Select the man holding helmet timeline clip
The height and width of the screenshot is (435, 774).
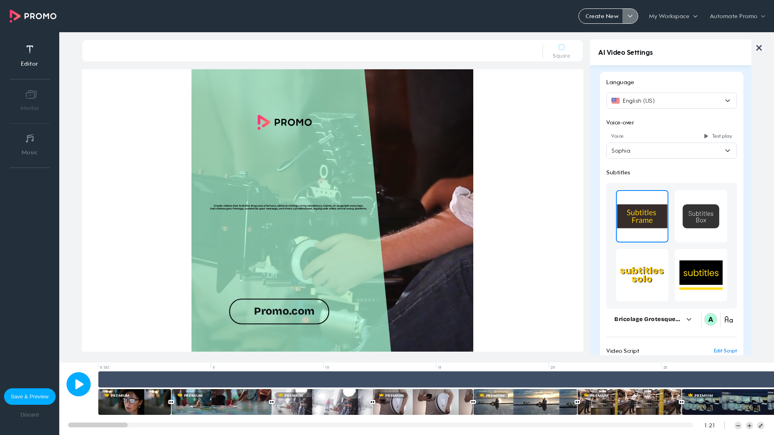(423, 402)
